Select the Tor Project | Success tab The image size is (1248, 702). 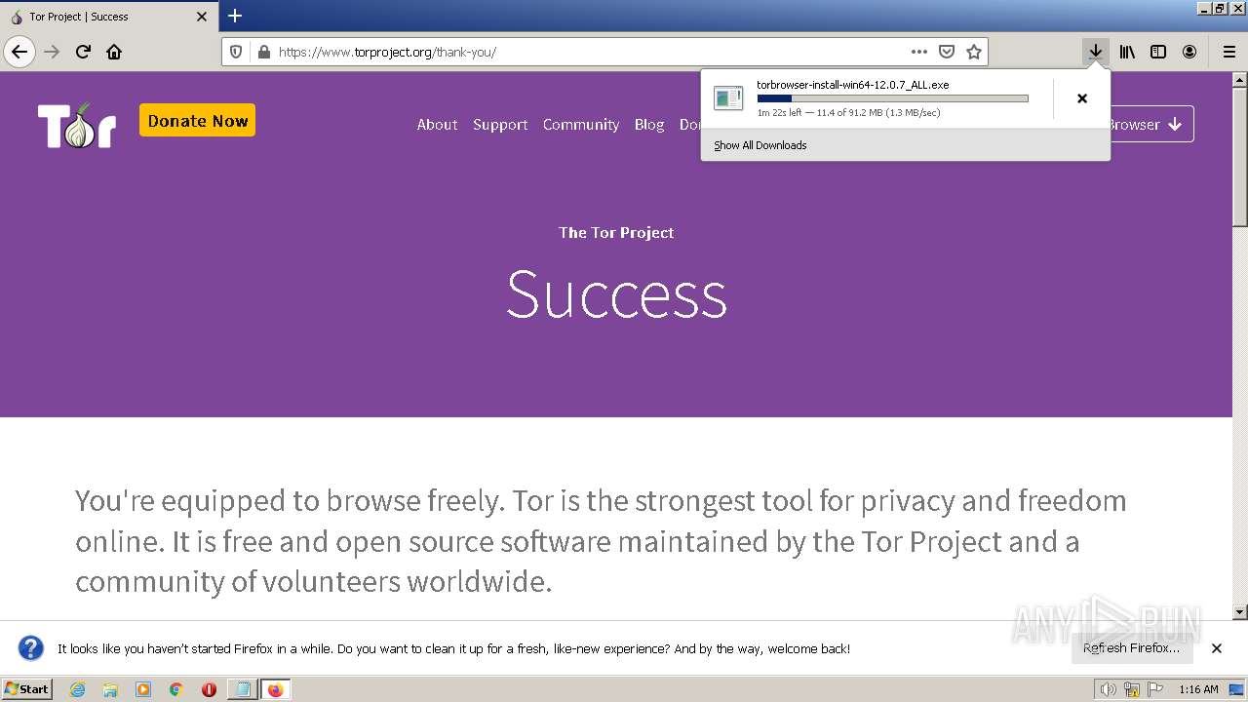pos(109,17)
